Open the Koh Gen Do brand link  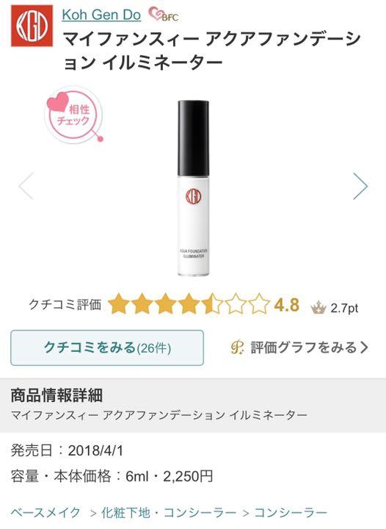(101, 15)
